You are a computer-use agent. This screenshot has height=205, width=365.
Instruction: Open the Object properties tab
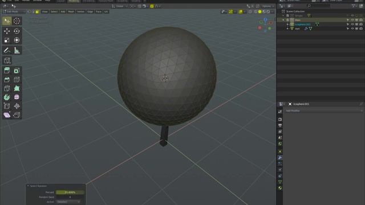pyautogui.click(x=280, y=151)
